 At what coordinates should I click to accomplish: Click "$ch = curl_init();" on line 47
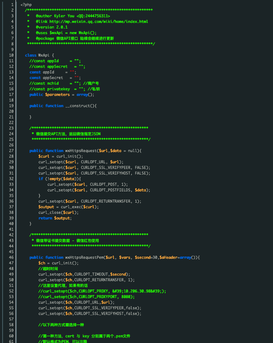pyautogui.click(x=58, y=263)
